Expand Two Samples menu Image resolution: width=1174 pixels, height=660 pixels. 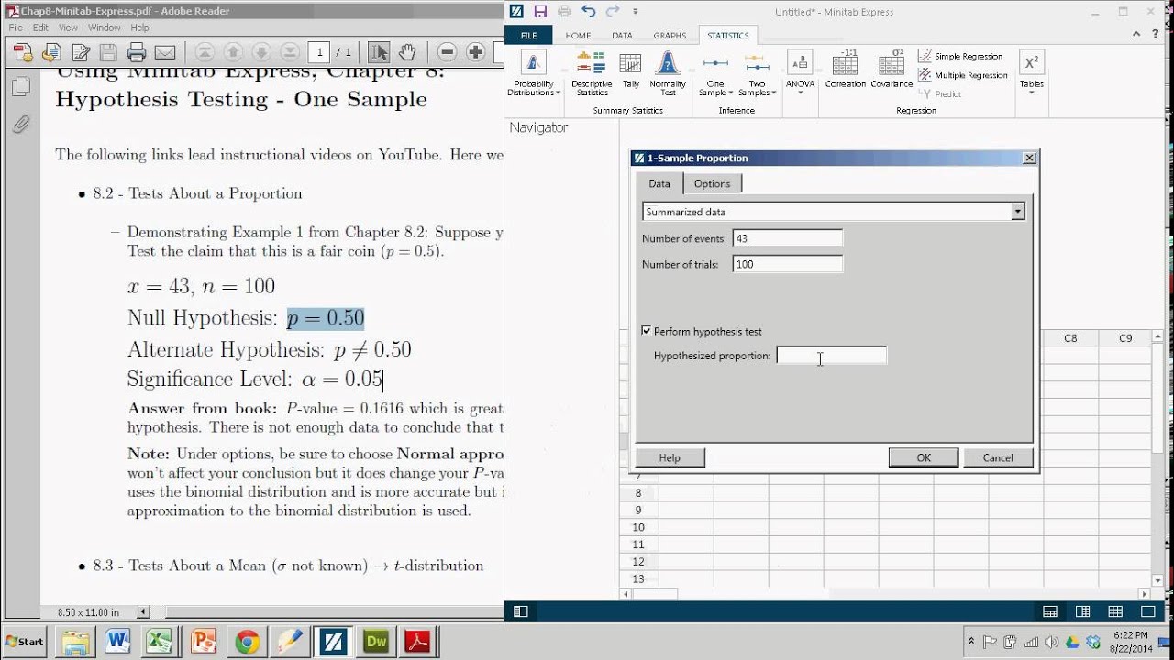[x=756, y=73]
